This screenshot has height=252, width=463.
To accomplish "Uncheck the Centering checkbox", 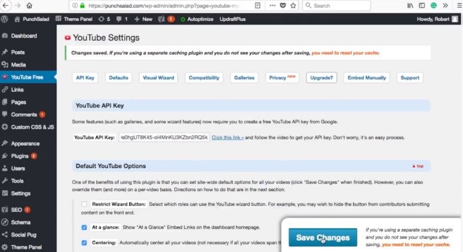I will [84, 243].
